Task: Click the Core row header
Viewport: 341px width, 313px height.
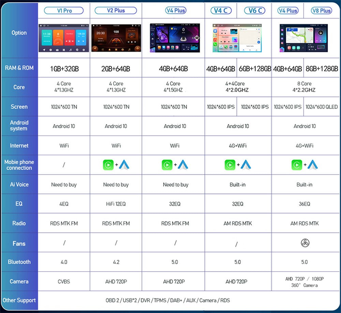Action: [19, 87]
